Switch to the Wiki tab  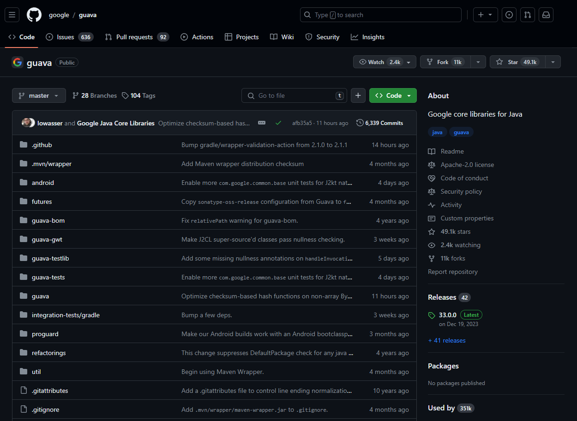(282, 37)
